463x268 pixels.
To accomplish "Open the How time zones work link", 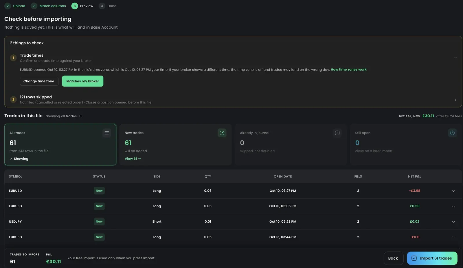I will (x=348, y=70).
